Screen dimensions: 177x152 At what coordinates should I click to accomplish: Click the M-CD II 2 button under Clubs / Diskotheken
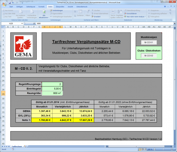(x=149, y=56)
